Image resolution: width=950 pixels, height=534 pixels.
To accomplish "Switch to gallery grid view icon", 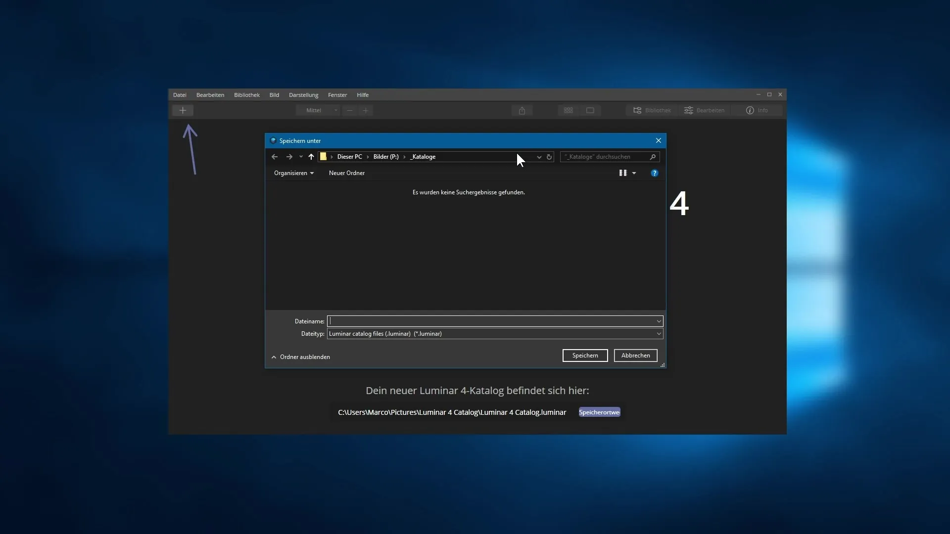I will tap(569, 110).
